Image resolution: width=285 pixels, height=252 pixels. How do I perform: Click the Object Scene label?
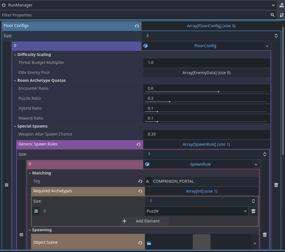[x=45, y=242]
